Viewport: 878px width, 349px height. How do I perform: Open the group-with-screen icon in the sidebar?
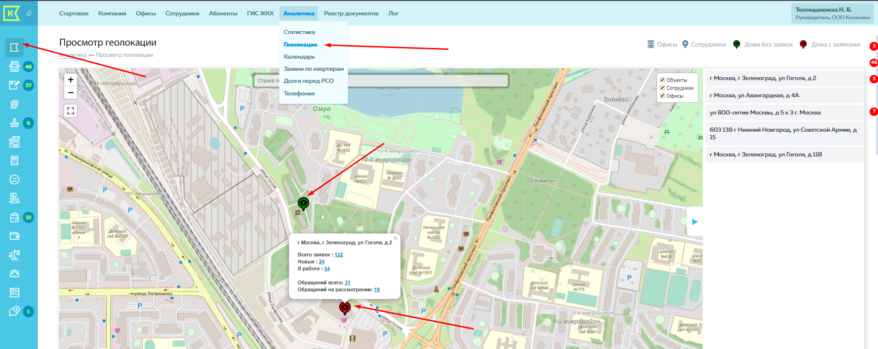coord(14,198)
